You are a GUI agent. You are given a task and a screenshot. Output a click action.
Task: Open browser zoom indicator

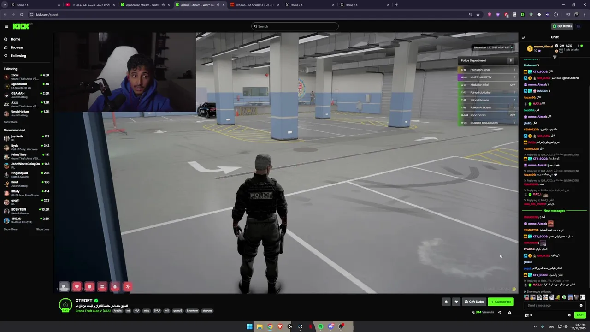click(x=470, y=14)
